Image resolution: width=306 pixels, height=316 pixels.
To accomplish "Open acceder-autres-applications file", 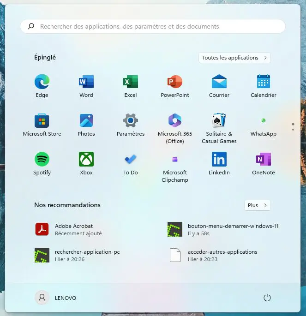I will pos(214,255).
